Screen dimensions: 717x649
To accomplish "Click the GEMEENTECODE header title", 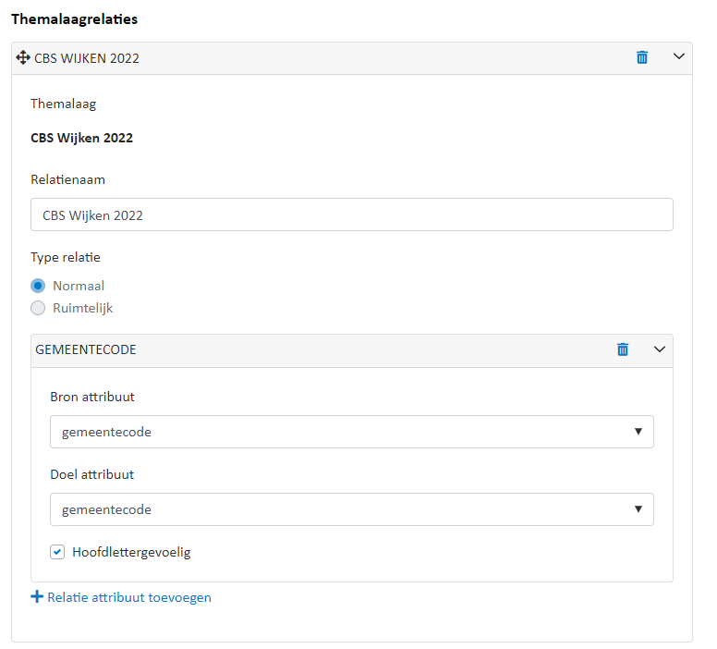I will (86, 349).
